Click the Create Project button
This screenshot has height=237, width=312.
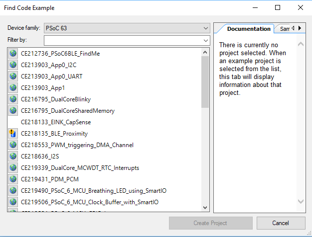[211, 223]
